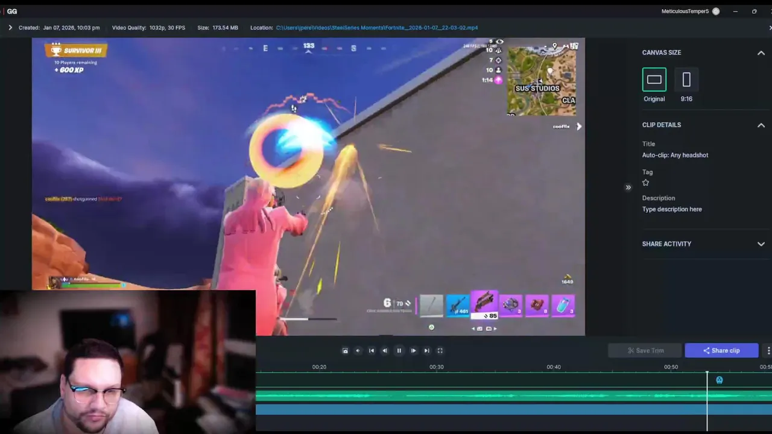Image resolution: width=772 pixels, height=434 pixels.
Task: Click the volume speaker icon
Action: (358, 350)
